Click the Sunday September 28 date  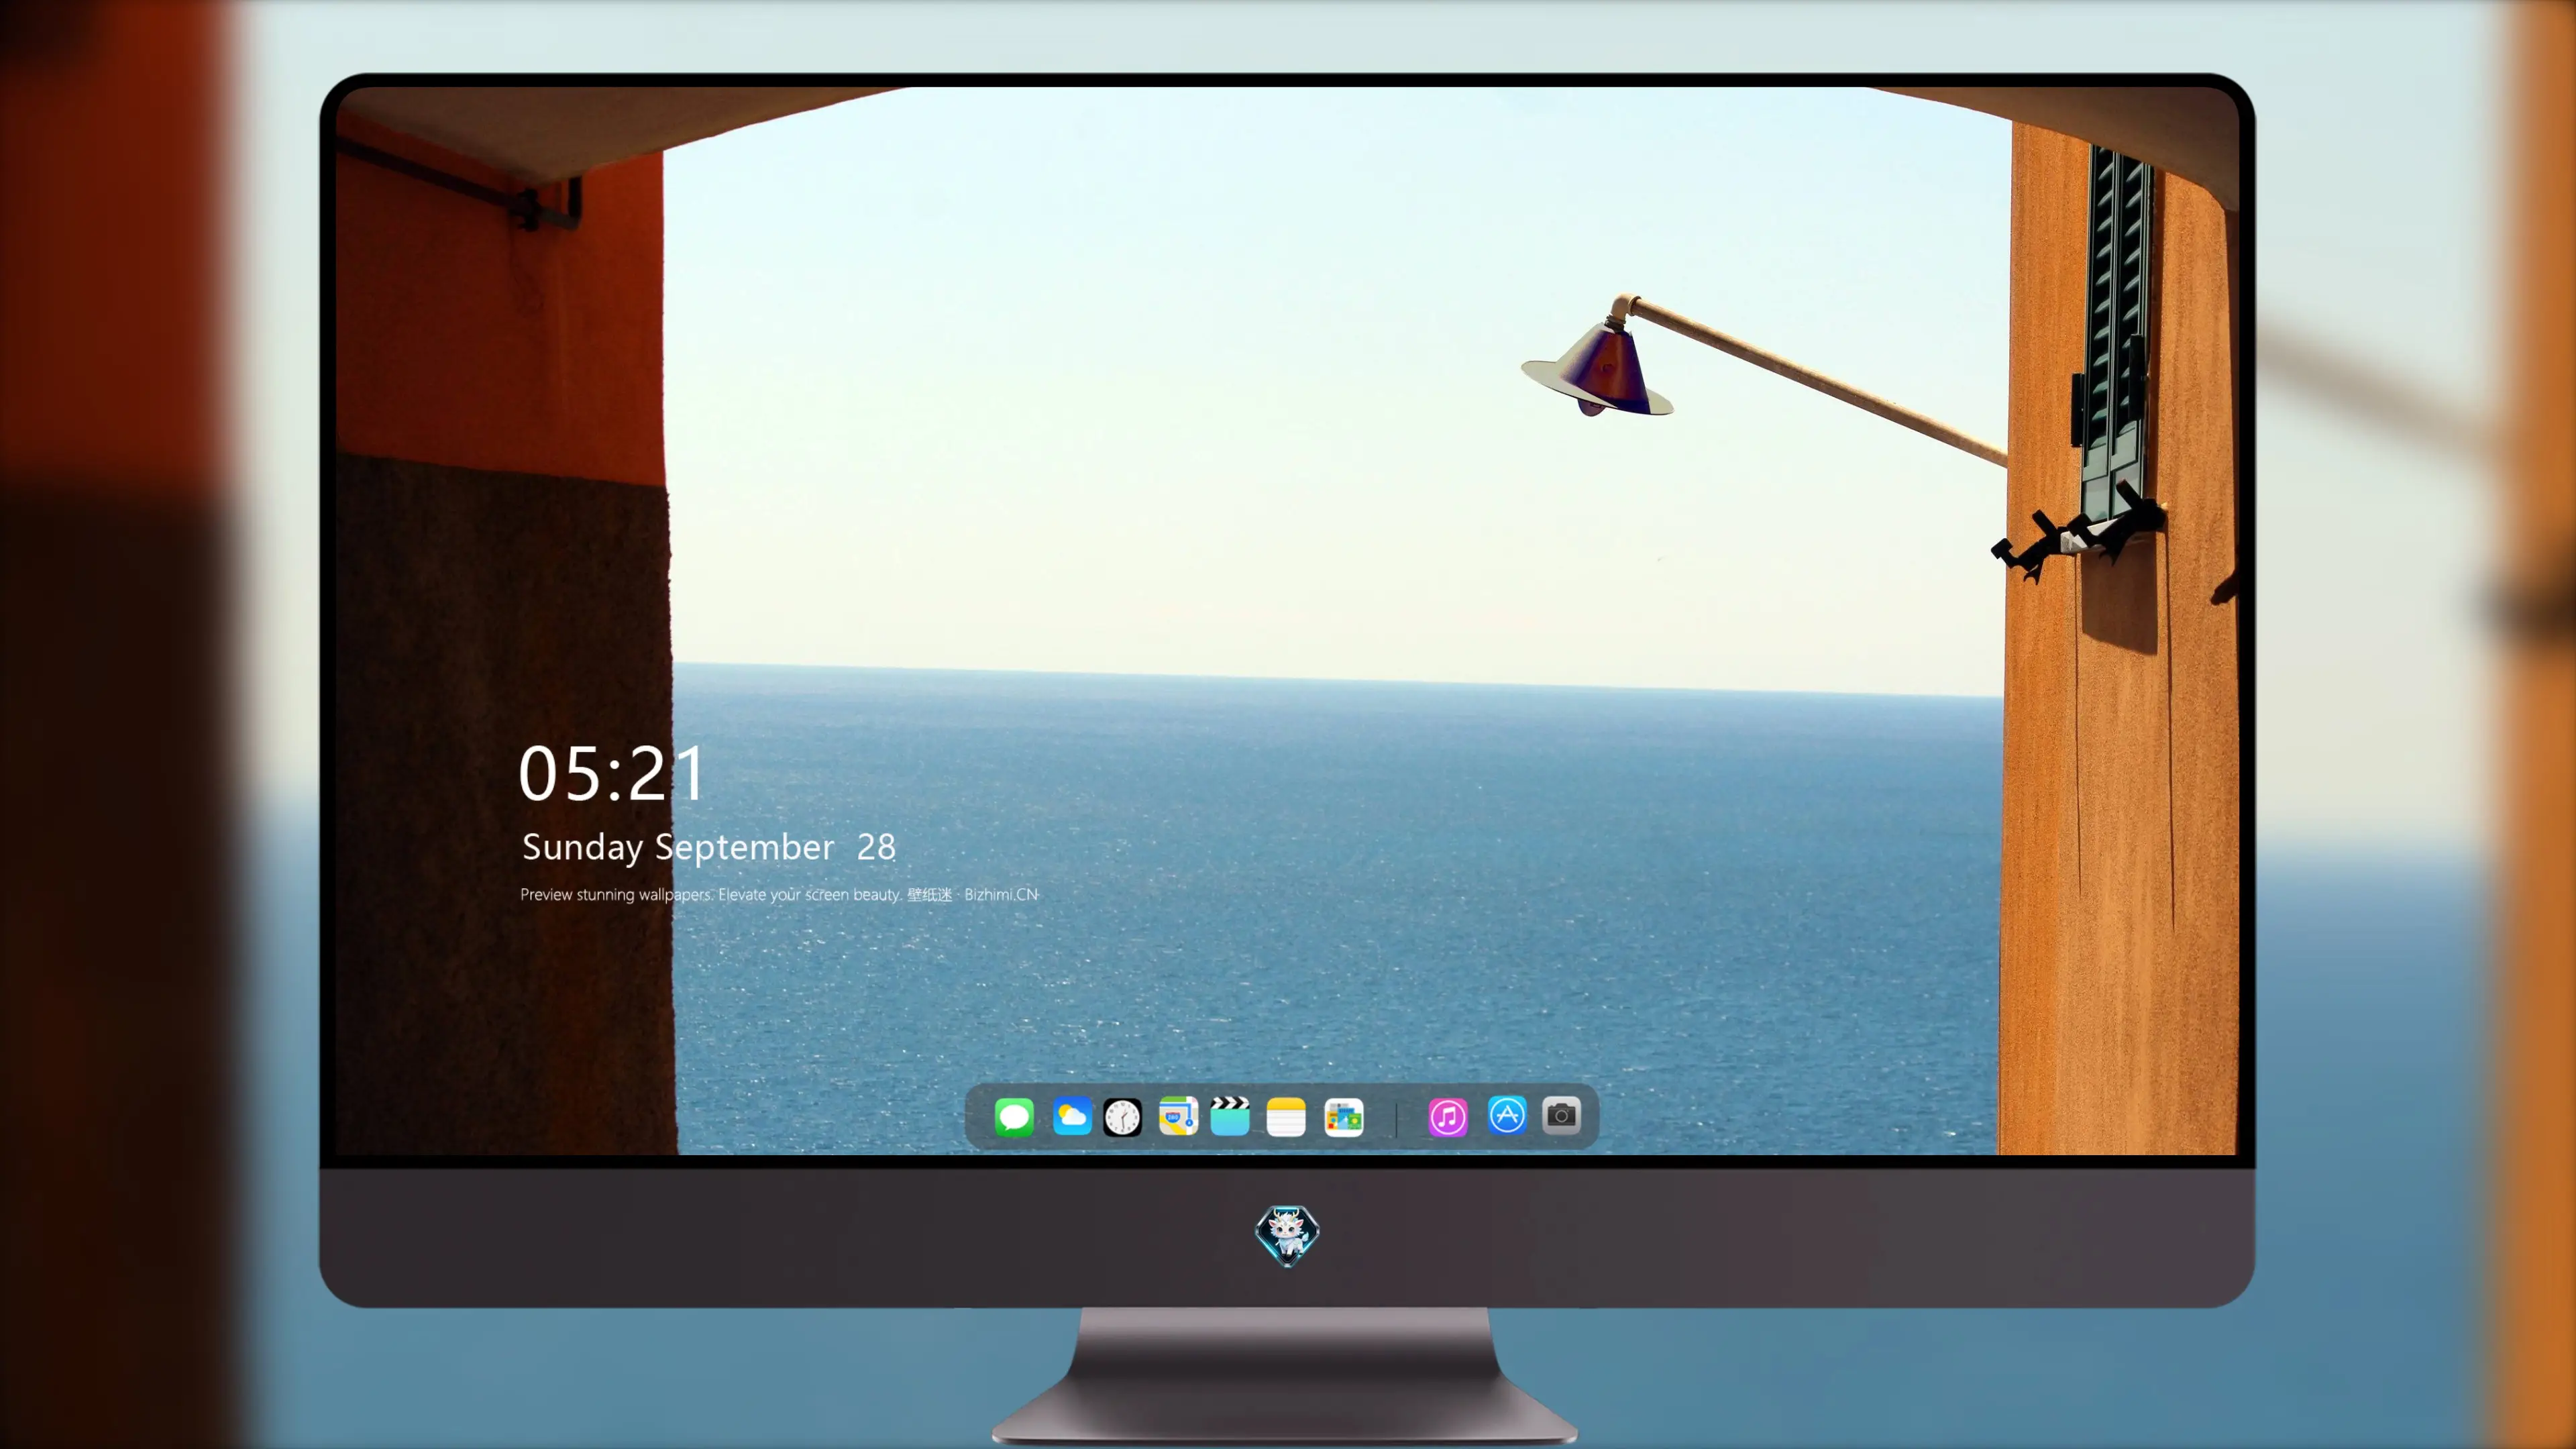(708, 847)
